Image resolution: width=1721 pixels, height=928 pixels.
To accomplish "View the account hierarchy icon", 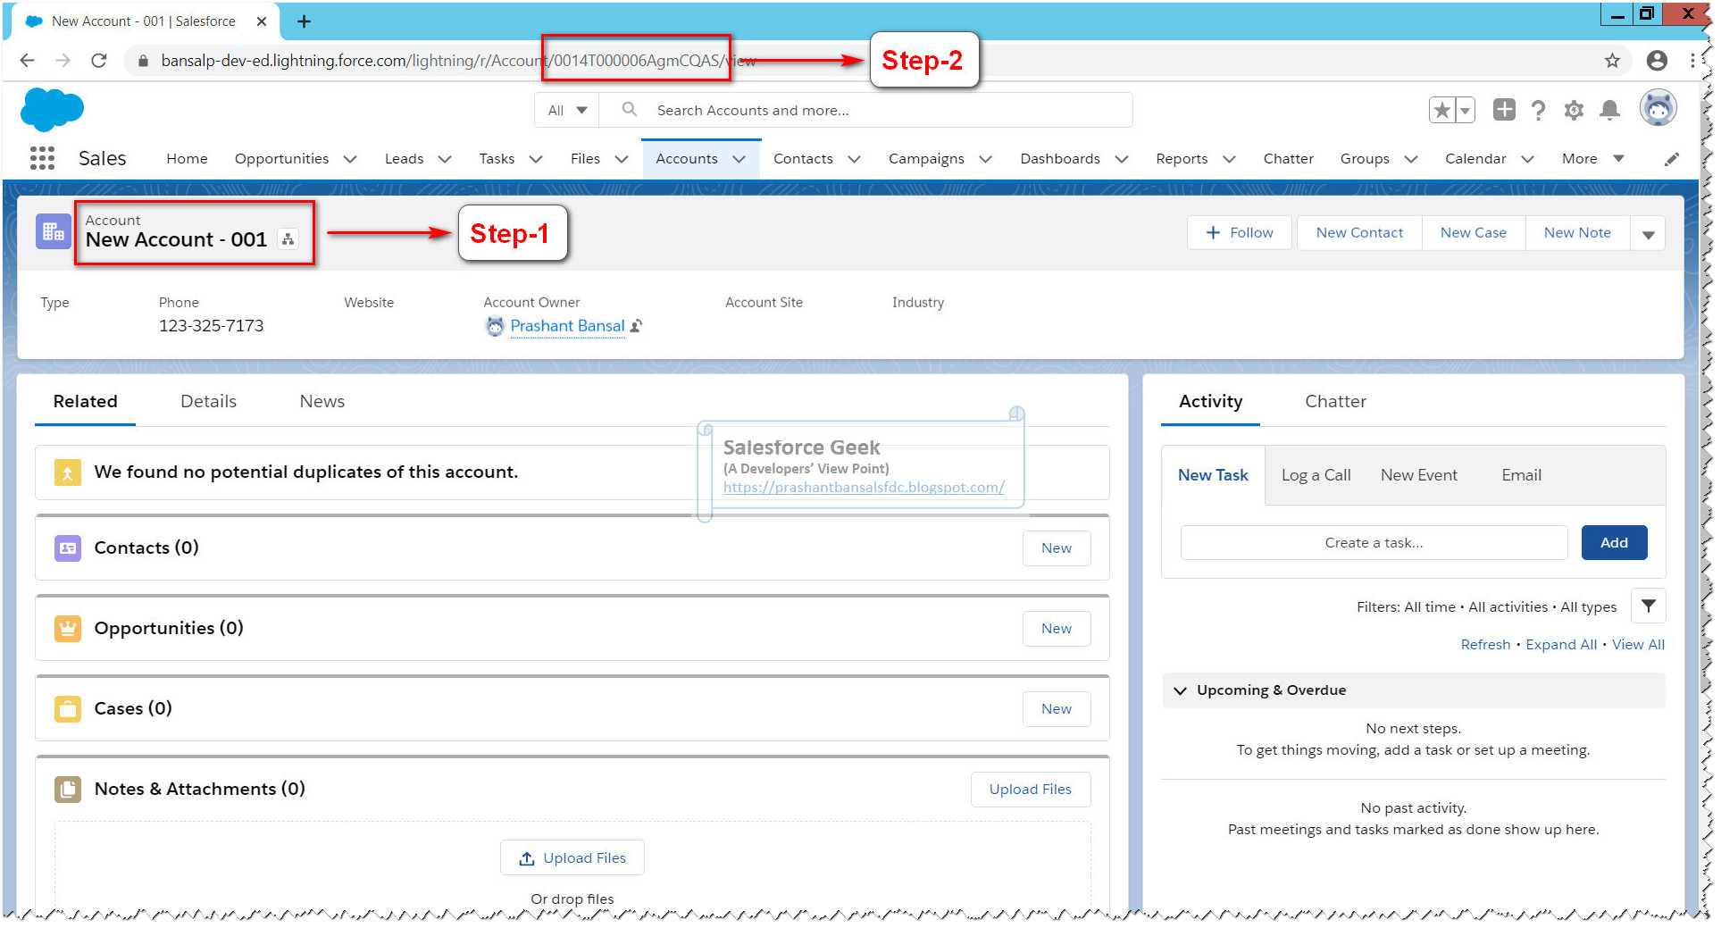I will pyautogui.click(x=288, y=239).
